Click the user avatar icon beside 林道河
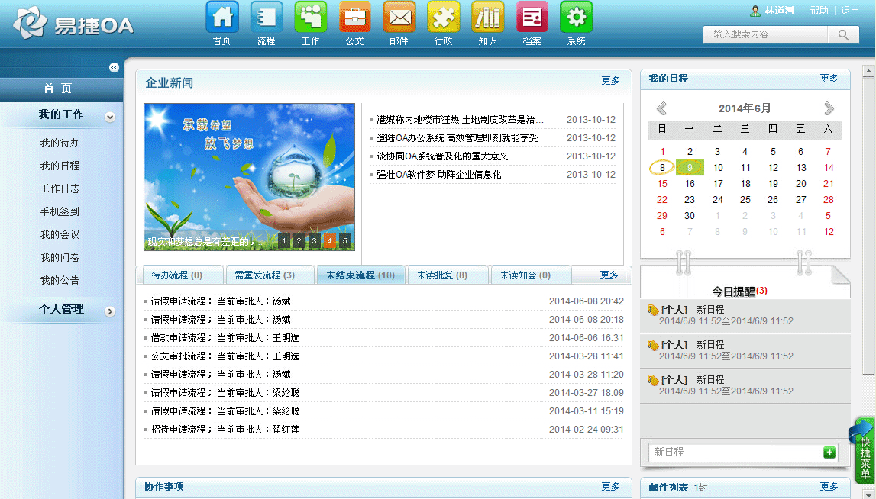The width and height of the screenshot is (876, 499). point(755,11)
